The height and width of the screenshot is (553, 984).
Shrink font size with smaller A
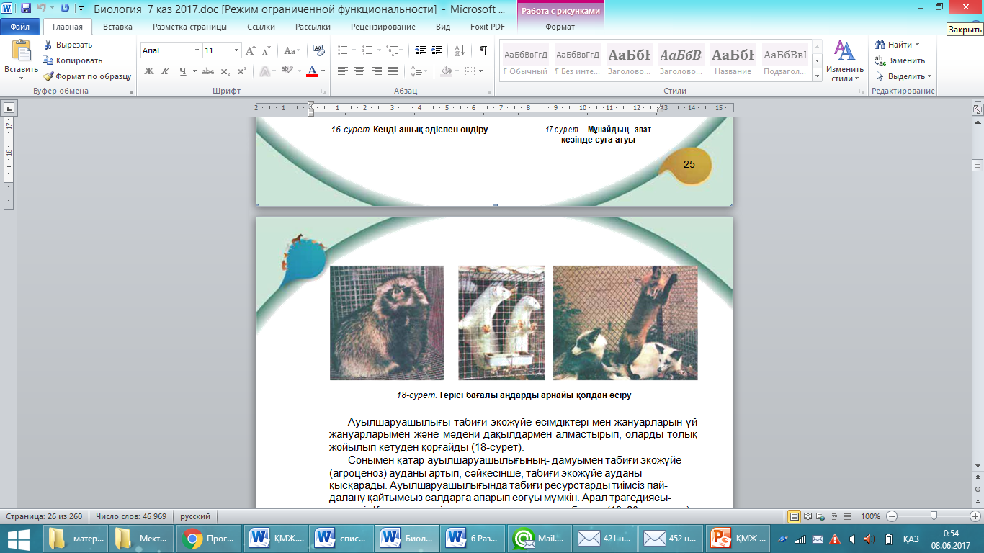point(267,50)
